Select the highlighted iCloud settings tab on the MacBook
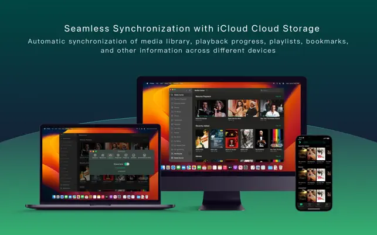377x235 pixels. click(x=110, y=156)
